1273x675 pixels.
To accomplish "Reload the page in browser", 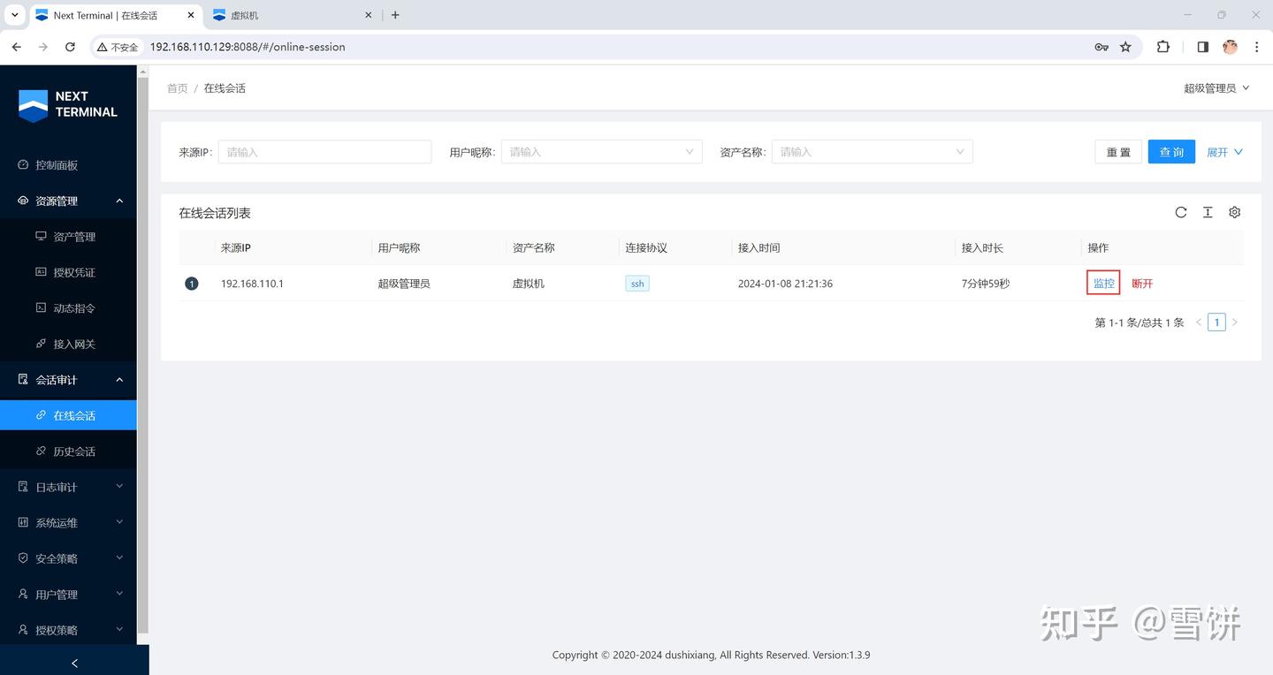I will (x=70, y=47).
